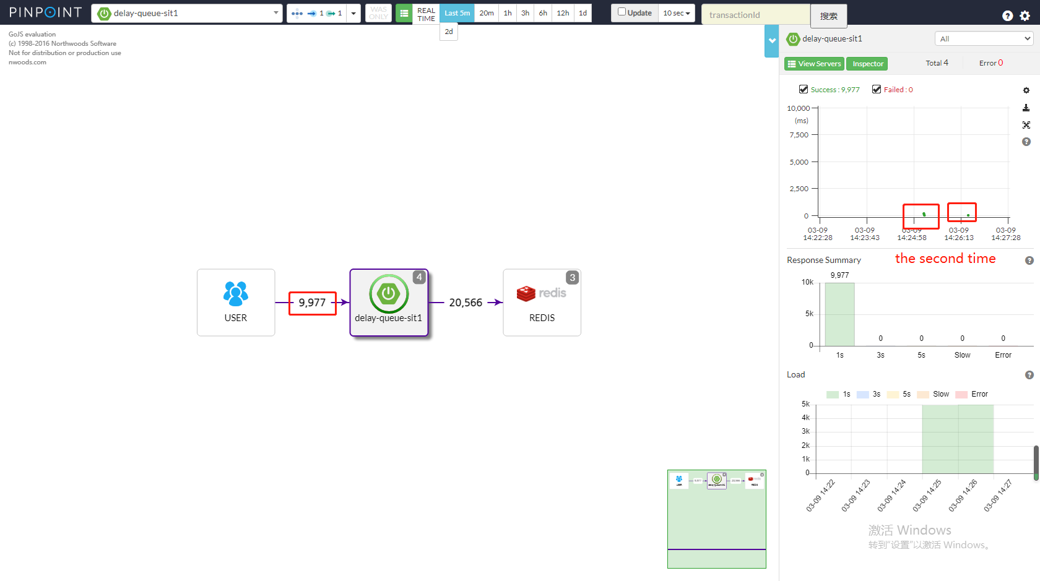The width and height of the screenshot is (1040, 581).
Task: Click the Error 0 count text
Action: point(990,63)
